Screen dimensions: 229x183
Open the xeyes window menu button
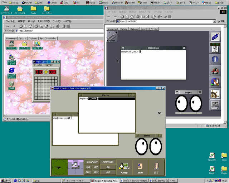tap(177, 92)
